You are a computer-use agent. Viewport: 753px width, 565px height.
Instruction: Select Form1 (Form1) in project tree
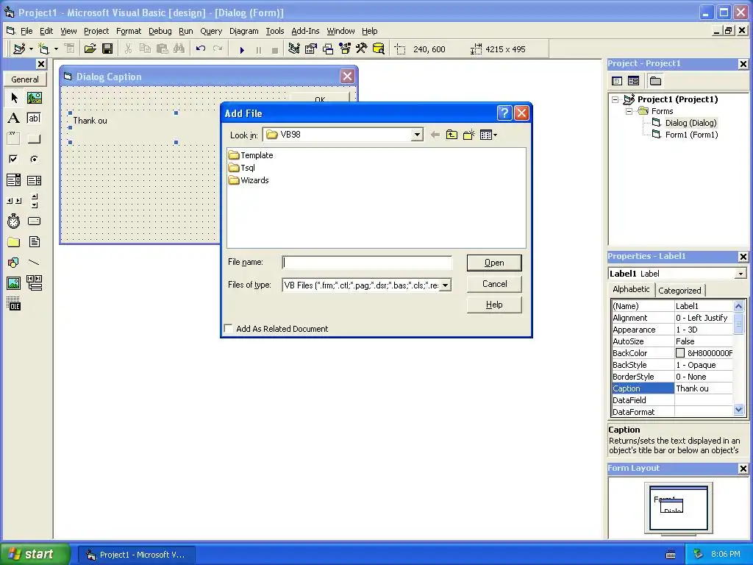(691, 135)
